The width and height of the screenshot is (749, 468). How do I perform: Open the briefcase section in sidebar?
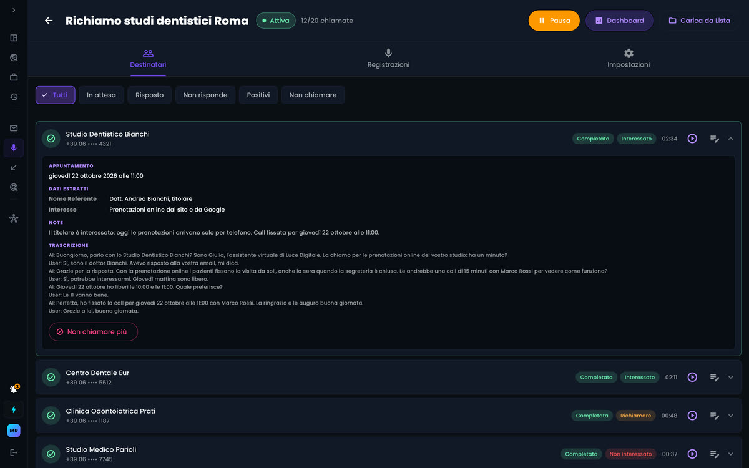pyautogui.click(x=14, y=77)
